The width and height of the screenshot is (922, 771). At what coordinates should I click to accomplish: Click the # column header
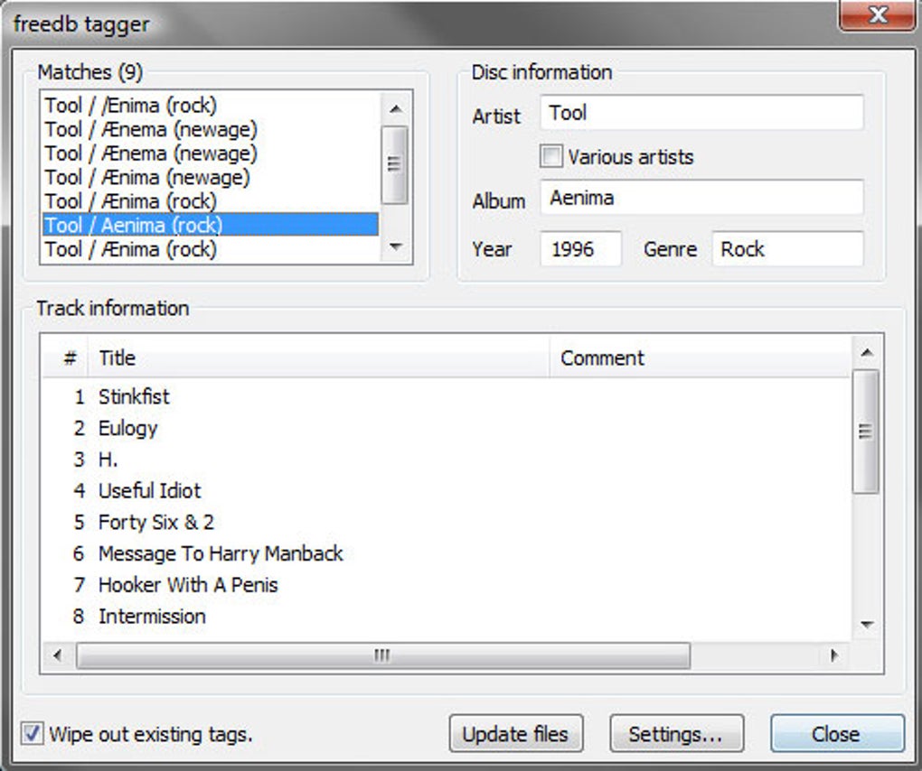coord(65,358)
